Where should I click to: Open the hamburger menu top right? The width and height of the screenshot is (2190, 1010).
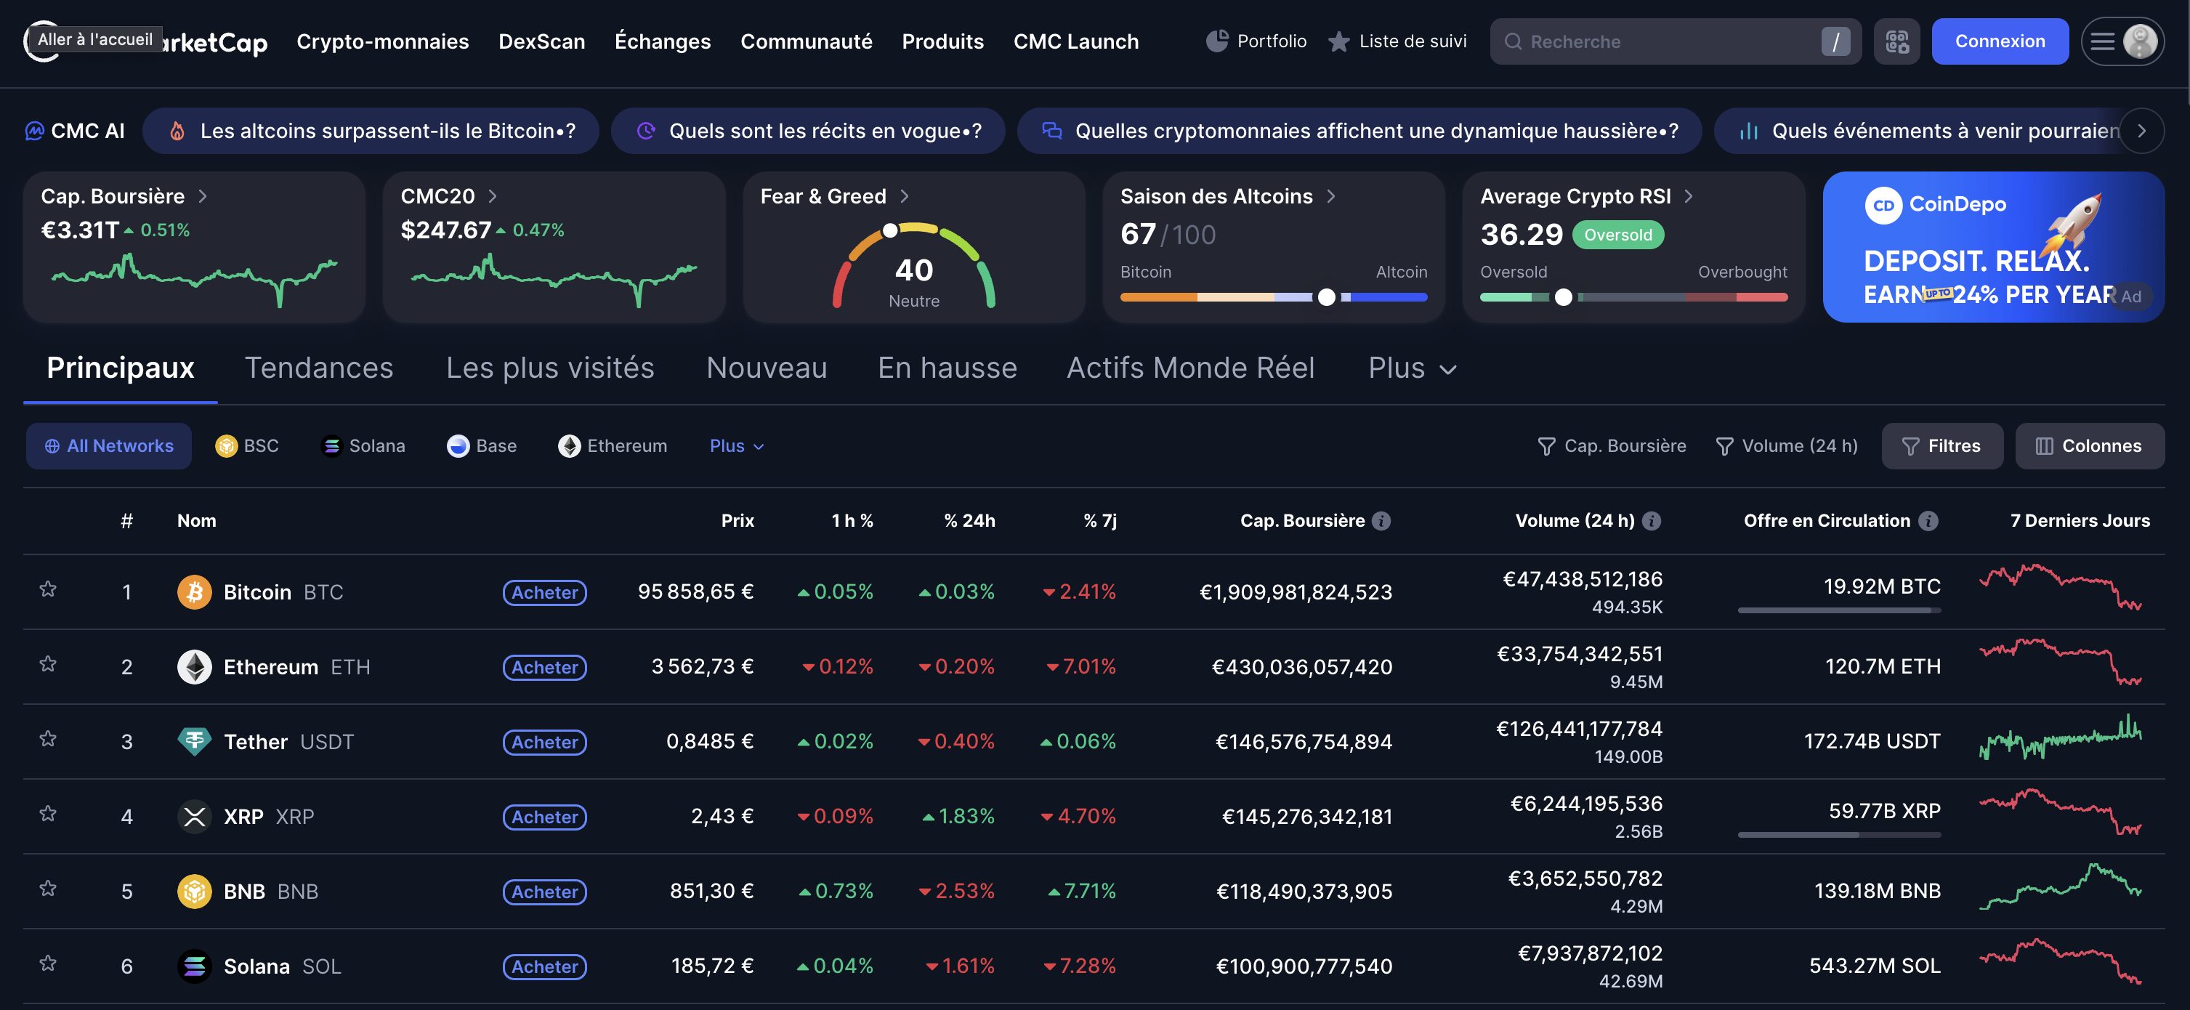(x=2104, y=41)
